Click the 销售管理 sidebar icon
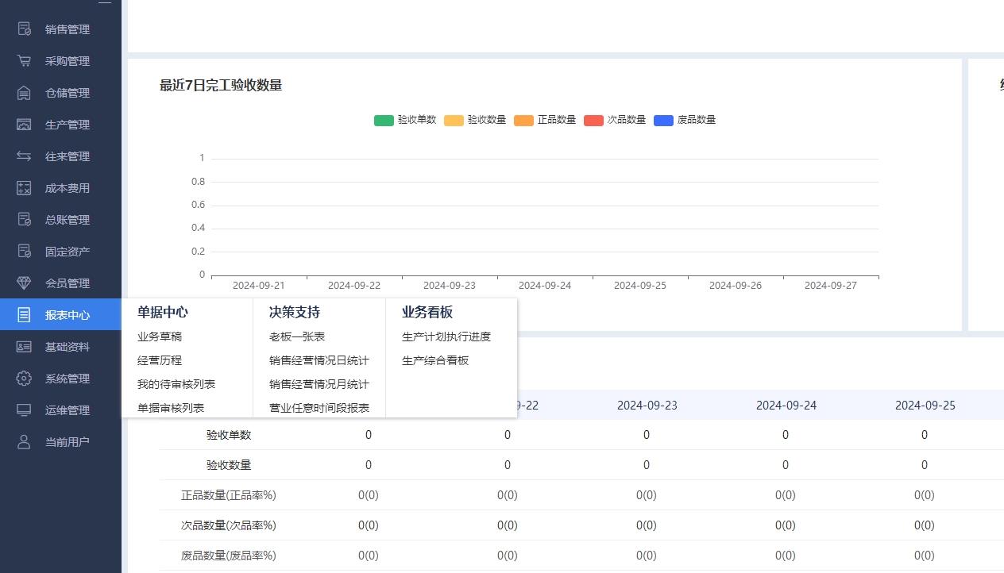The height and width of the screenshot is (573, 1004). click(24, 29)
